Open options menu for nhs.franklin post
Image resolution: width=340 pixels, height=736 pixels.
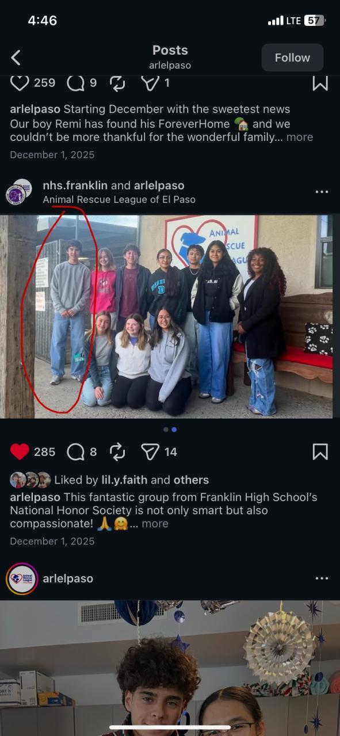point(322,192)
